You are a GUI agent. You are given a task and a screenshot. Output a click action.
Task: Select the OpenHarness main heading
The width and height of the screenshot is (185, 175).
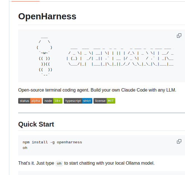[47, 16]
